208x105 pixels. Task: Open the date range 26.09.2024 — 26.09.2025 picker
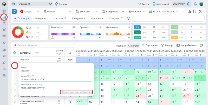tap(166, 11)
